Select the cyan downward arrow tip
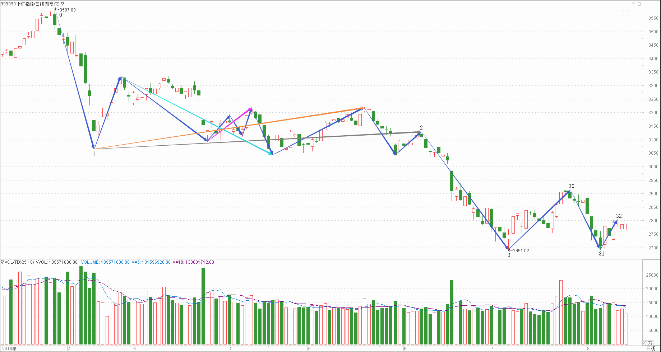This screenshot has height=352, width=661. click(271, 154)
